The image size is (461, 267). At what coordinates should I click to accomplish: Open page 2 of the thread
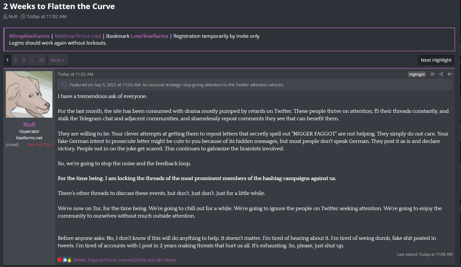(16, 60)
